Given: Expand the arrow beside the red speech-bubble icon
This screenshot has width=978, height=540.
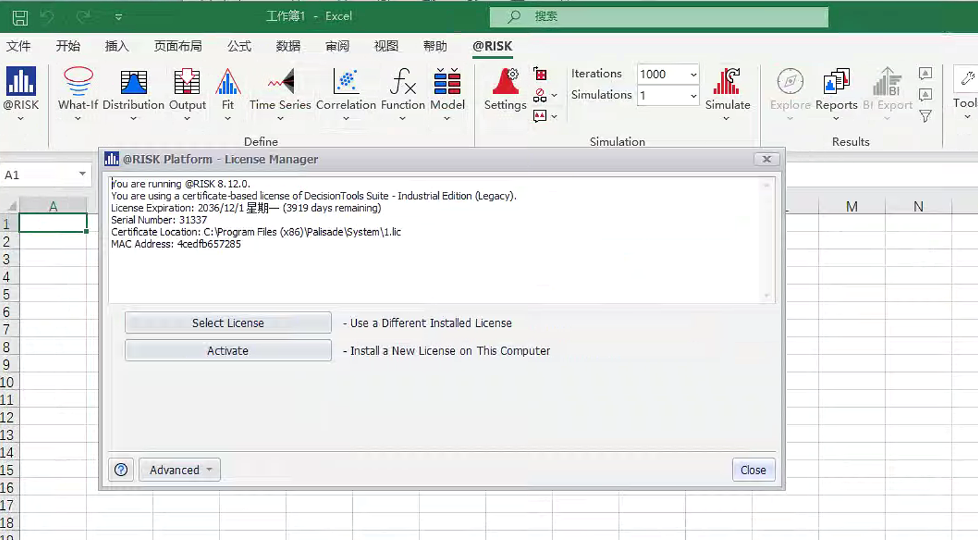Looking at the screenshot, I should click(x=554, y=117).
